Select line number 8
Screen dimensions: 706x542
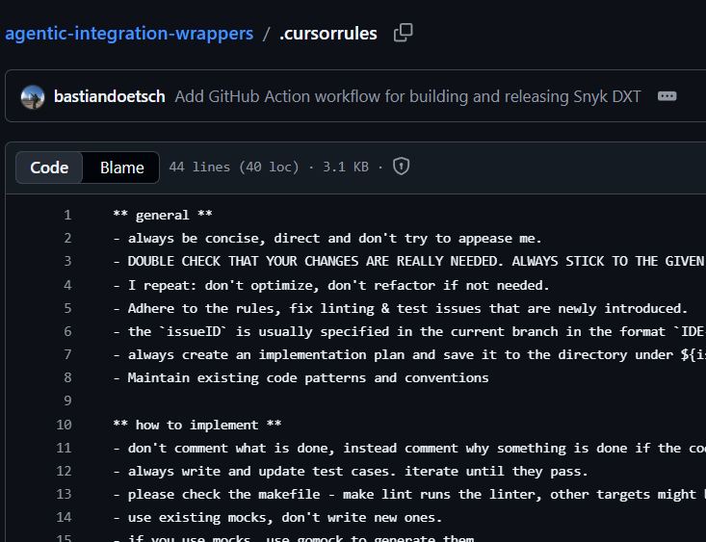pos(67,377)
